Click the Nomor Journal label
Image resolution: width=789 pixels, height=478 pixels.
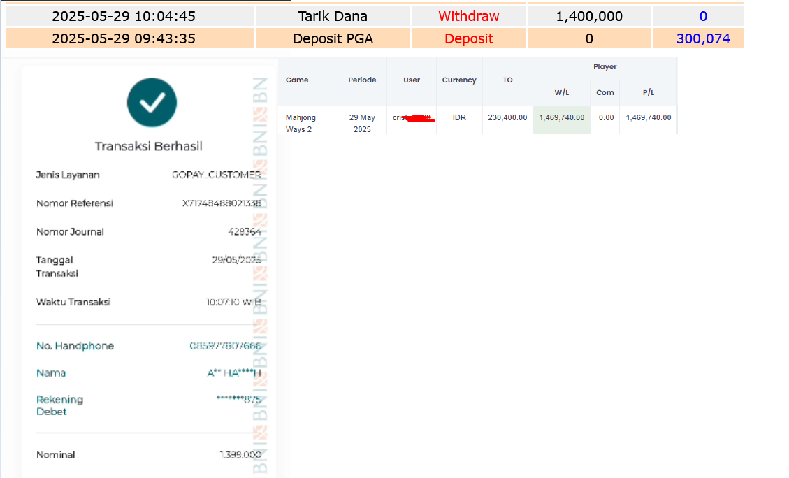tap(70, 232)
